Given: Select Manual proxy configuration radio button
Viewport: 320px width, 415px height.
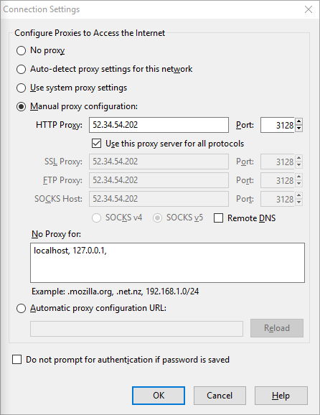Looking at the screenshot, I should [x=21, y=107].
